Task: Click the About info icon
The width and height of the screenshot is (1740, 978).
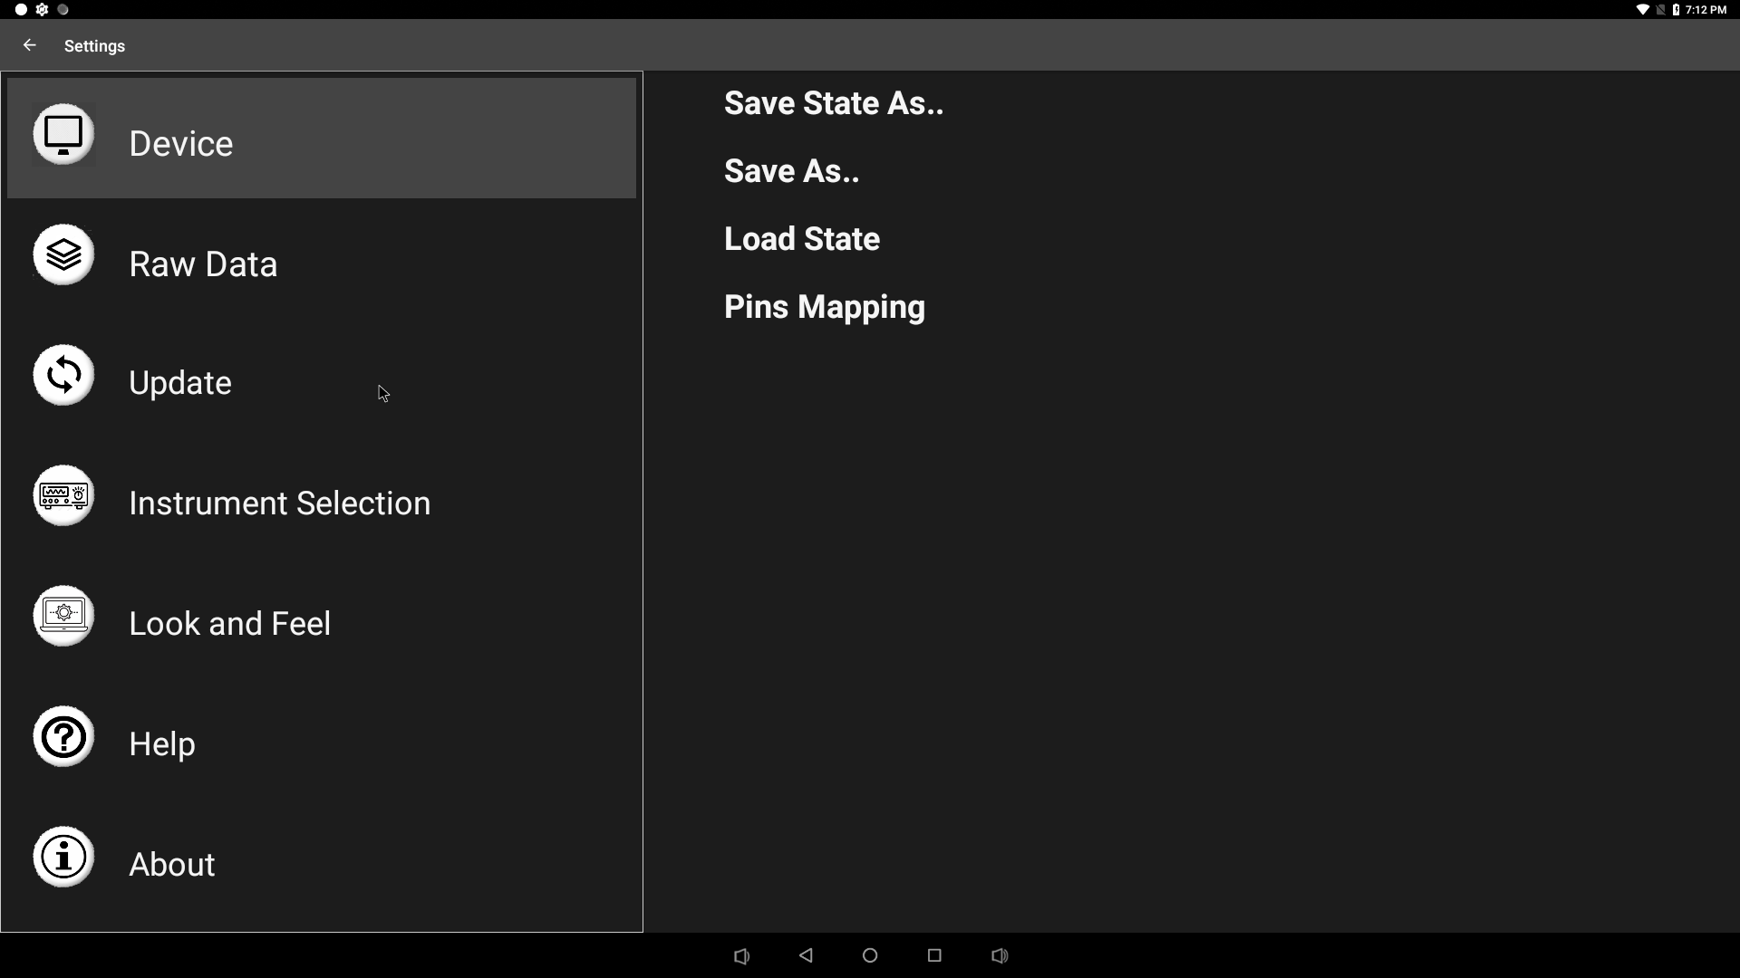Action: click(x=63, y=857)
